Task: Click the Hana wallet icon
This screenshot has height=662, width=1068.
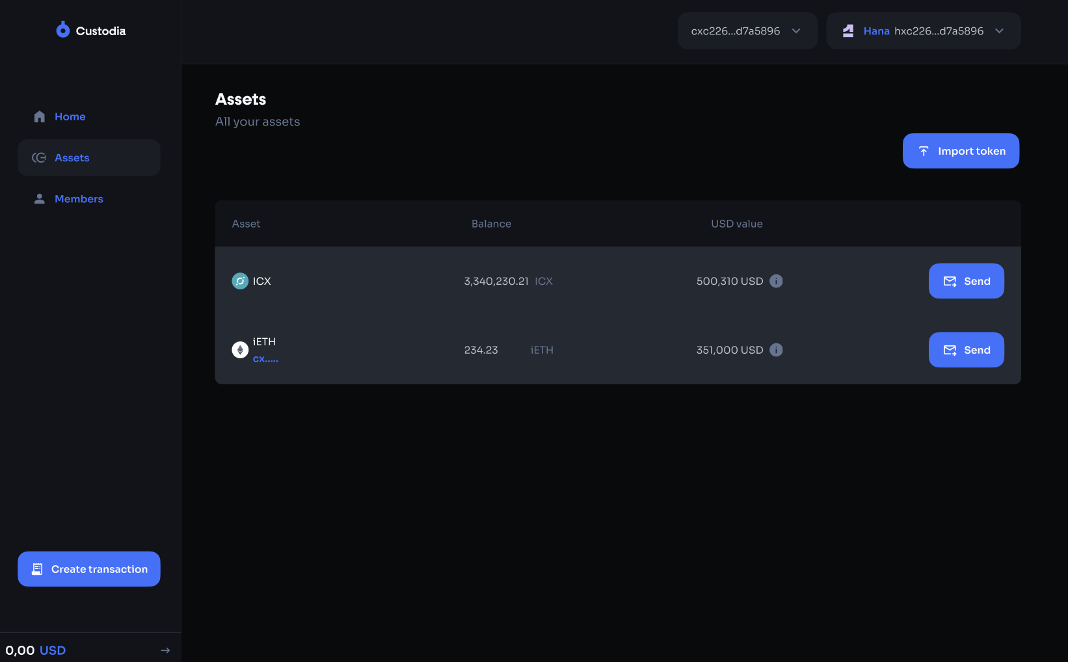Action: click(x=848, y=31)
